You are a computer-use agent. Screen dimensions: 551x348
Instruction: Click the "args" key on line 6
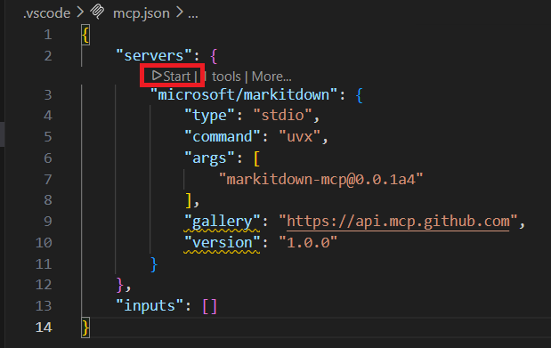coord(209,158)
